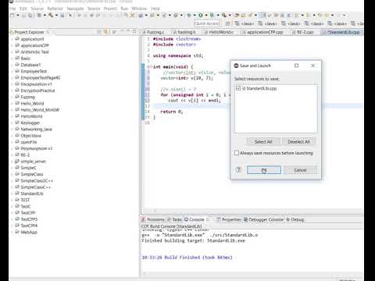Enable Always save resources before launching
This screenshot has width=375, height=281.
pyautogui.click(x=237, y=153)
